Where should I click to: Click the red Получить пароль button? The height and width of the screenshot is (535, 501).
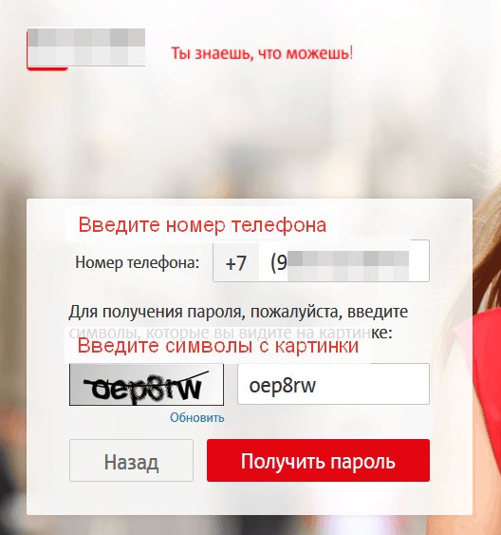point(318,460)
